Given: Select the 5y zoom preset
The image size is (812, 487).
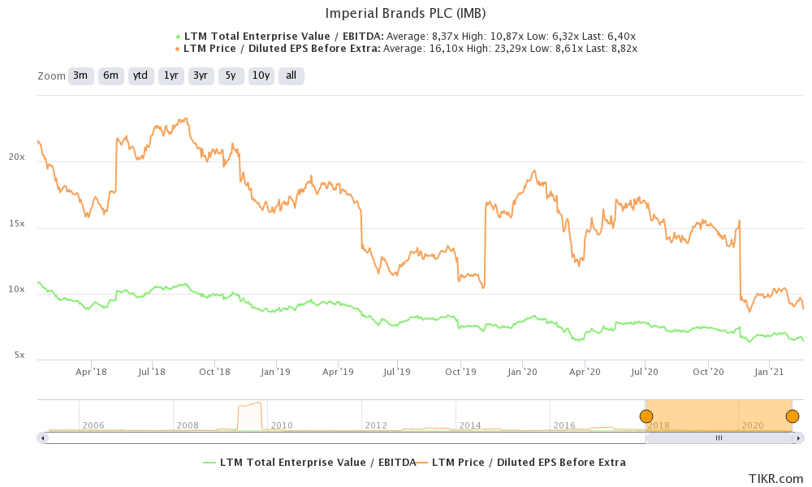Looking at the screenshot, I should pos(231,75).
